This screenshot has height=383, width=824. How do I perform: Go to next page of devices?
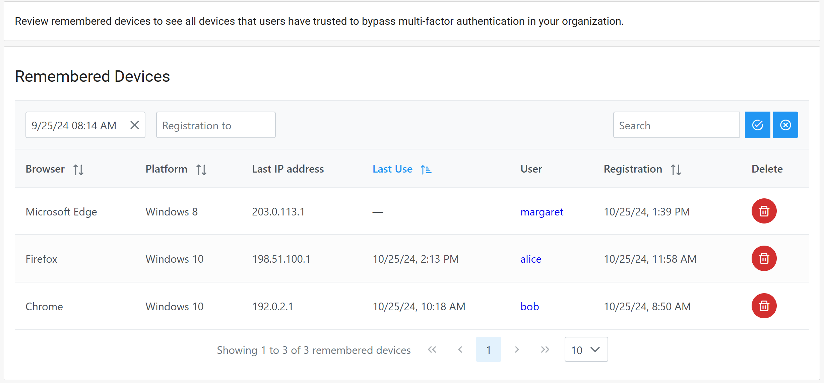point(517,349)
